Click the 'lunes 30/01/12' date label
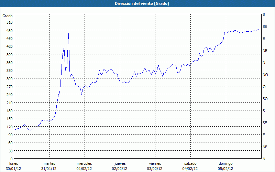This screenshot has width=275, height=172. (x=14, y=166)
